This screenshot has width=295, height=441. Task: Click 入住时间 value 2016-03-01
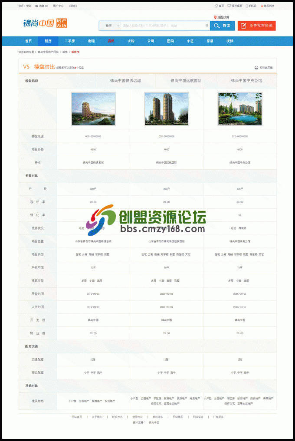pyautogui.click(x=240, y=307)
